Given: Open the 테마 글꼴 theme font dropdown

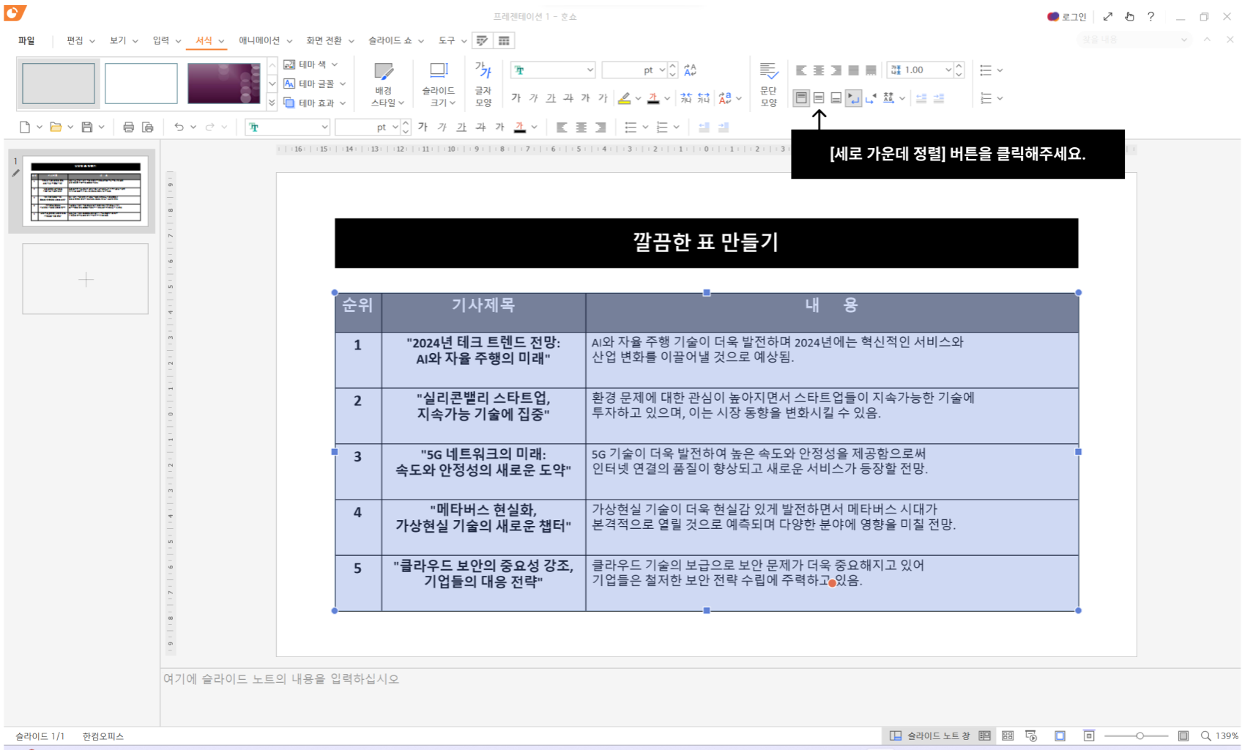Looking at the screenshot, I should pyautogui.click(x=314, y=84).
